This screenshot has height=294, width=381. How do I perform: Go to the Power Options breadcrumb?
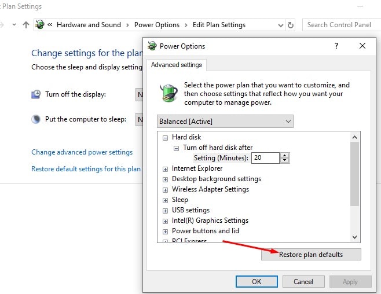[157, 25]
